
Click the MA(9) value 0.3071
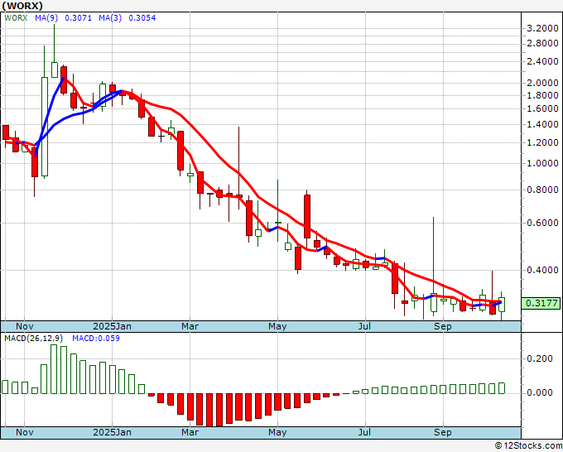[79, 18]
